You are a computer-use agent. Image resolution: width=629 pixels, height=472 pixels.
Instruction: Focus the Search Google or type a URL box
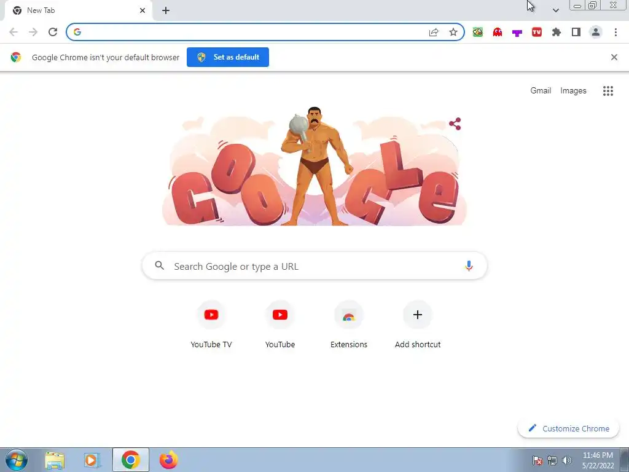[x=314, y=265]
